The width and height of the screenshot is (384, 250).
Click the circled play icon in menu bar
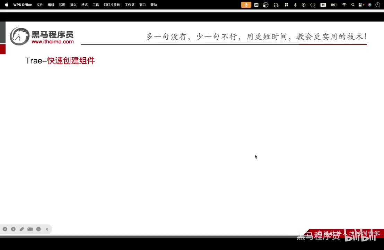(x=304, y=5)
